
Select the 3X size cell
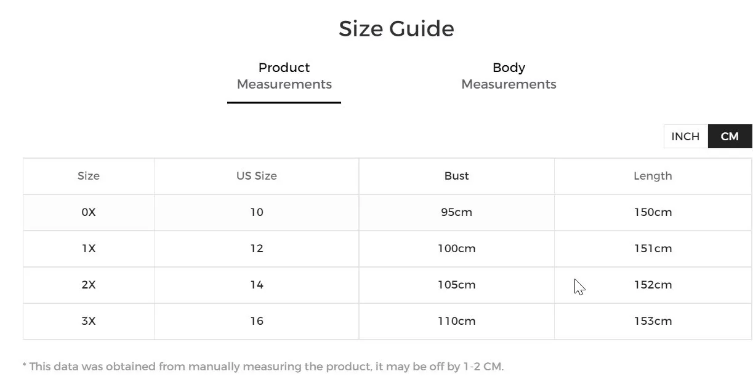coord(89,321)
